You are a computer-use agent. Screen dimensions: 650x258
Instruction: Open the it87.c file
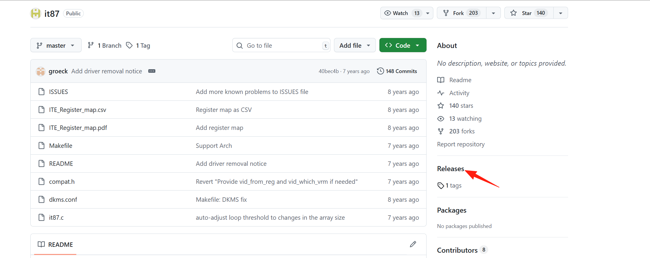click(x=56, y=218)
